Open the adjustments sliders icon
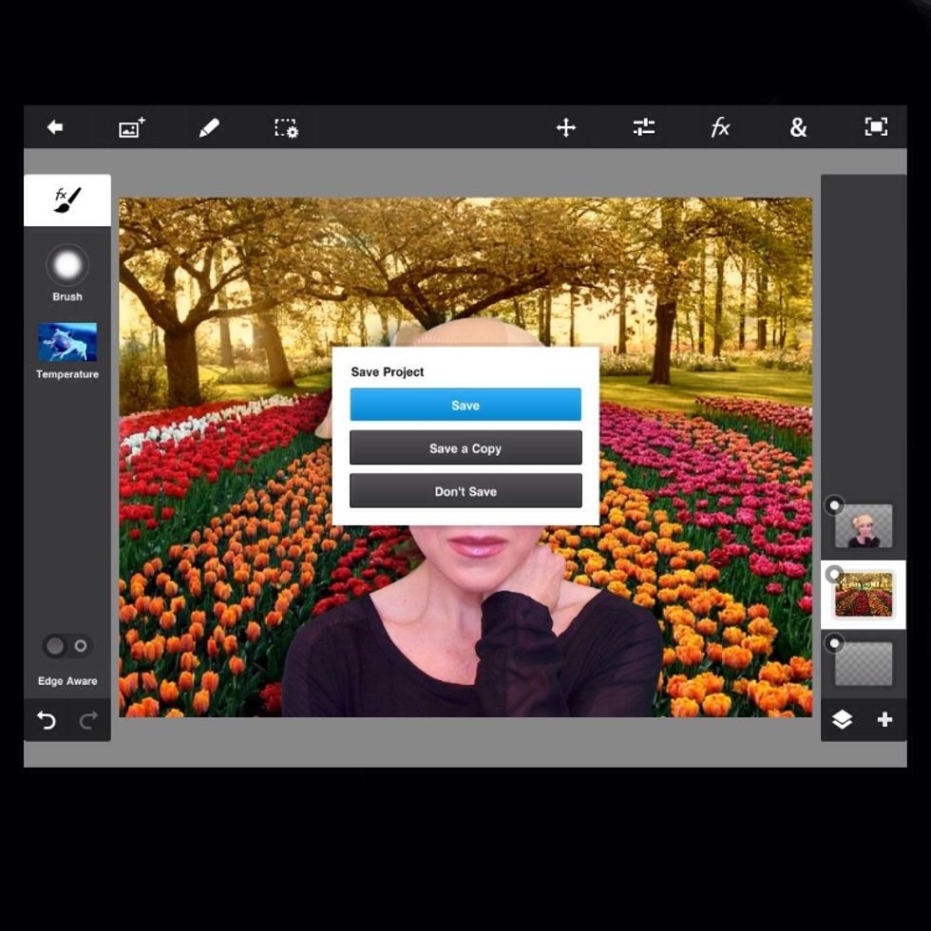Viewport: 931px width, 931px height. pyautogui.click(x=644, y=127)
